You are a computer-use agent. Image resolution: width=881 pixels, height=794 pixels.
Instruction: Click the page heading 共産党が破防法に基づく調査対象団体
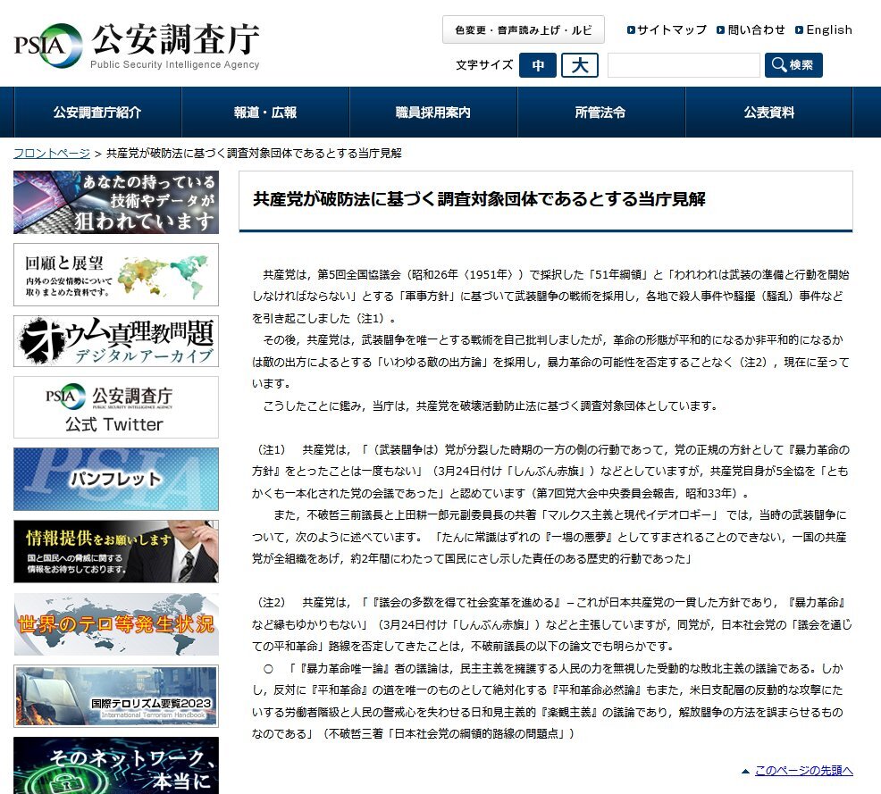pyautogui.click(x=479, y=199)
